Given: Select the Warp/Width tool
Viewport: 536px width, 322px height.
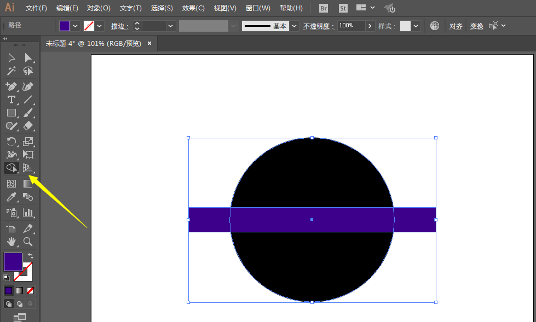Looking at the screenshot, I should pos(11,155).
